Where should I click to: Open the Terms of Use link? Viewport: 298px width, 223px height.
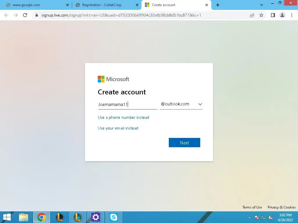coord(252,207)
